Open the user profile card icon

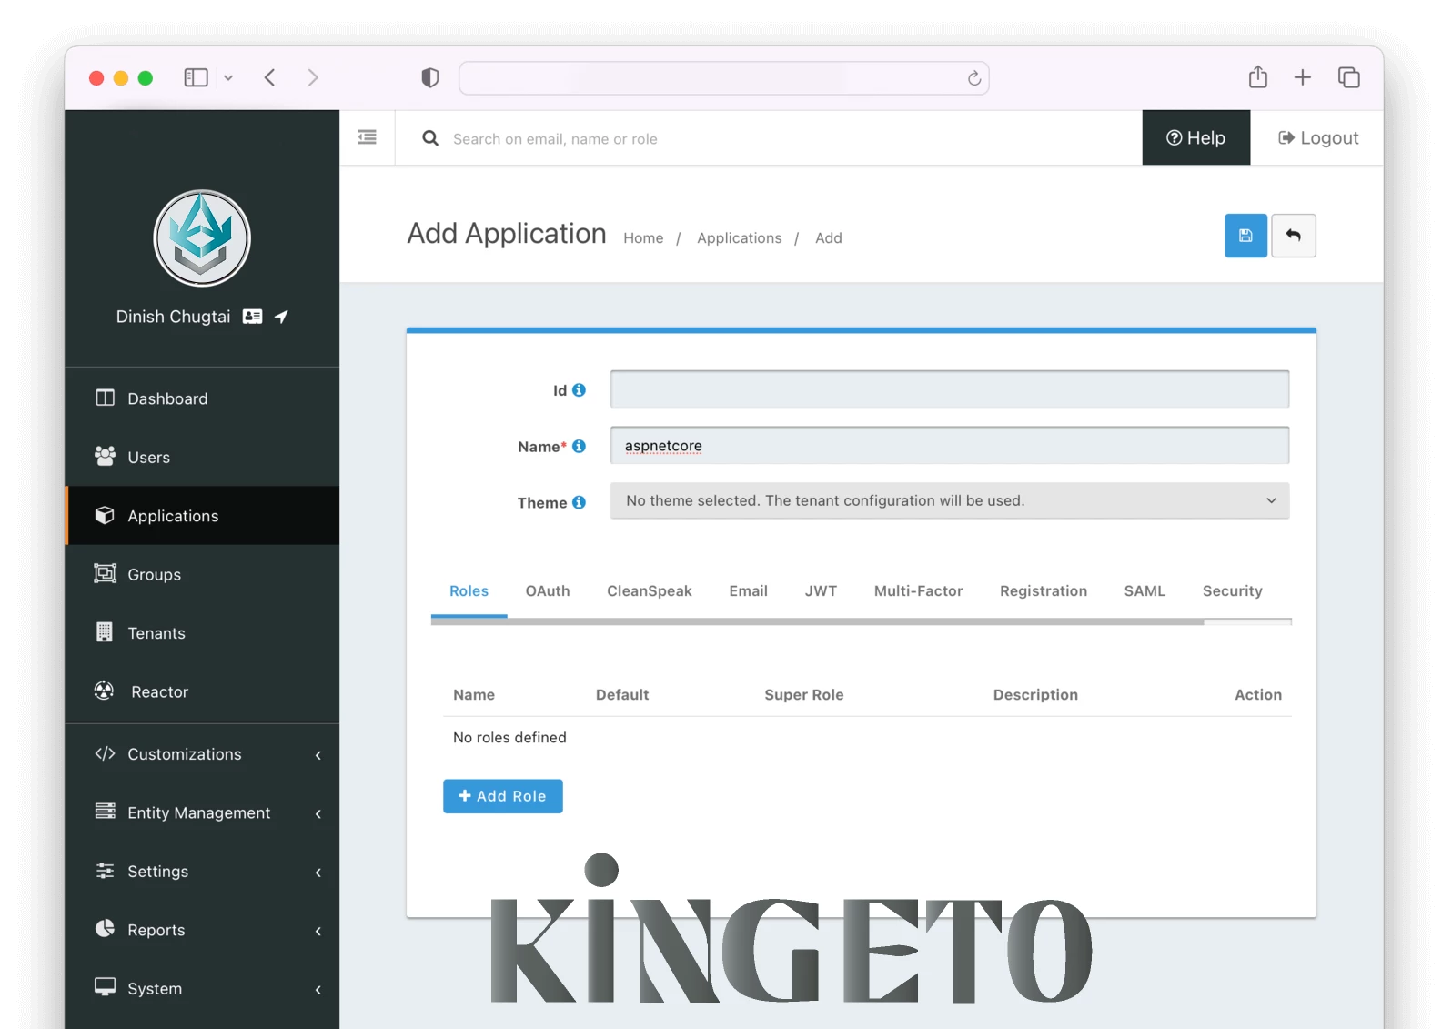click(252, 317)
